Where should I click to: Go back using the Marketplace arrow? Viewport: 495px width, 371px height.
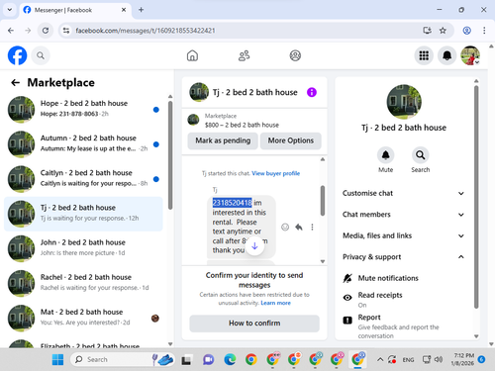[16, 82]
